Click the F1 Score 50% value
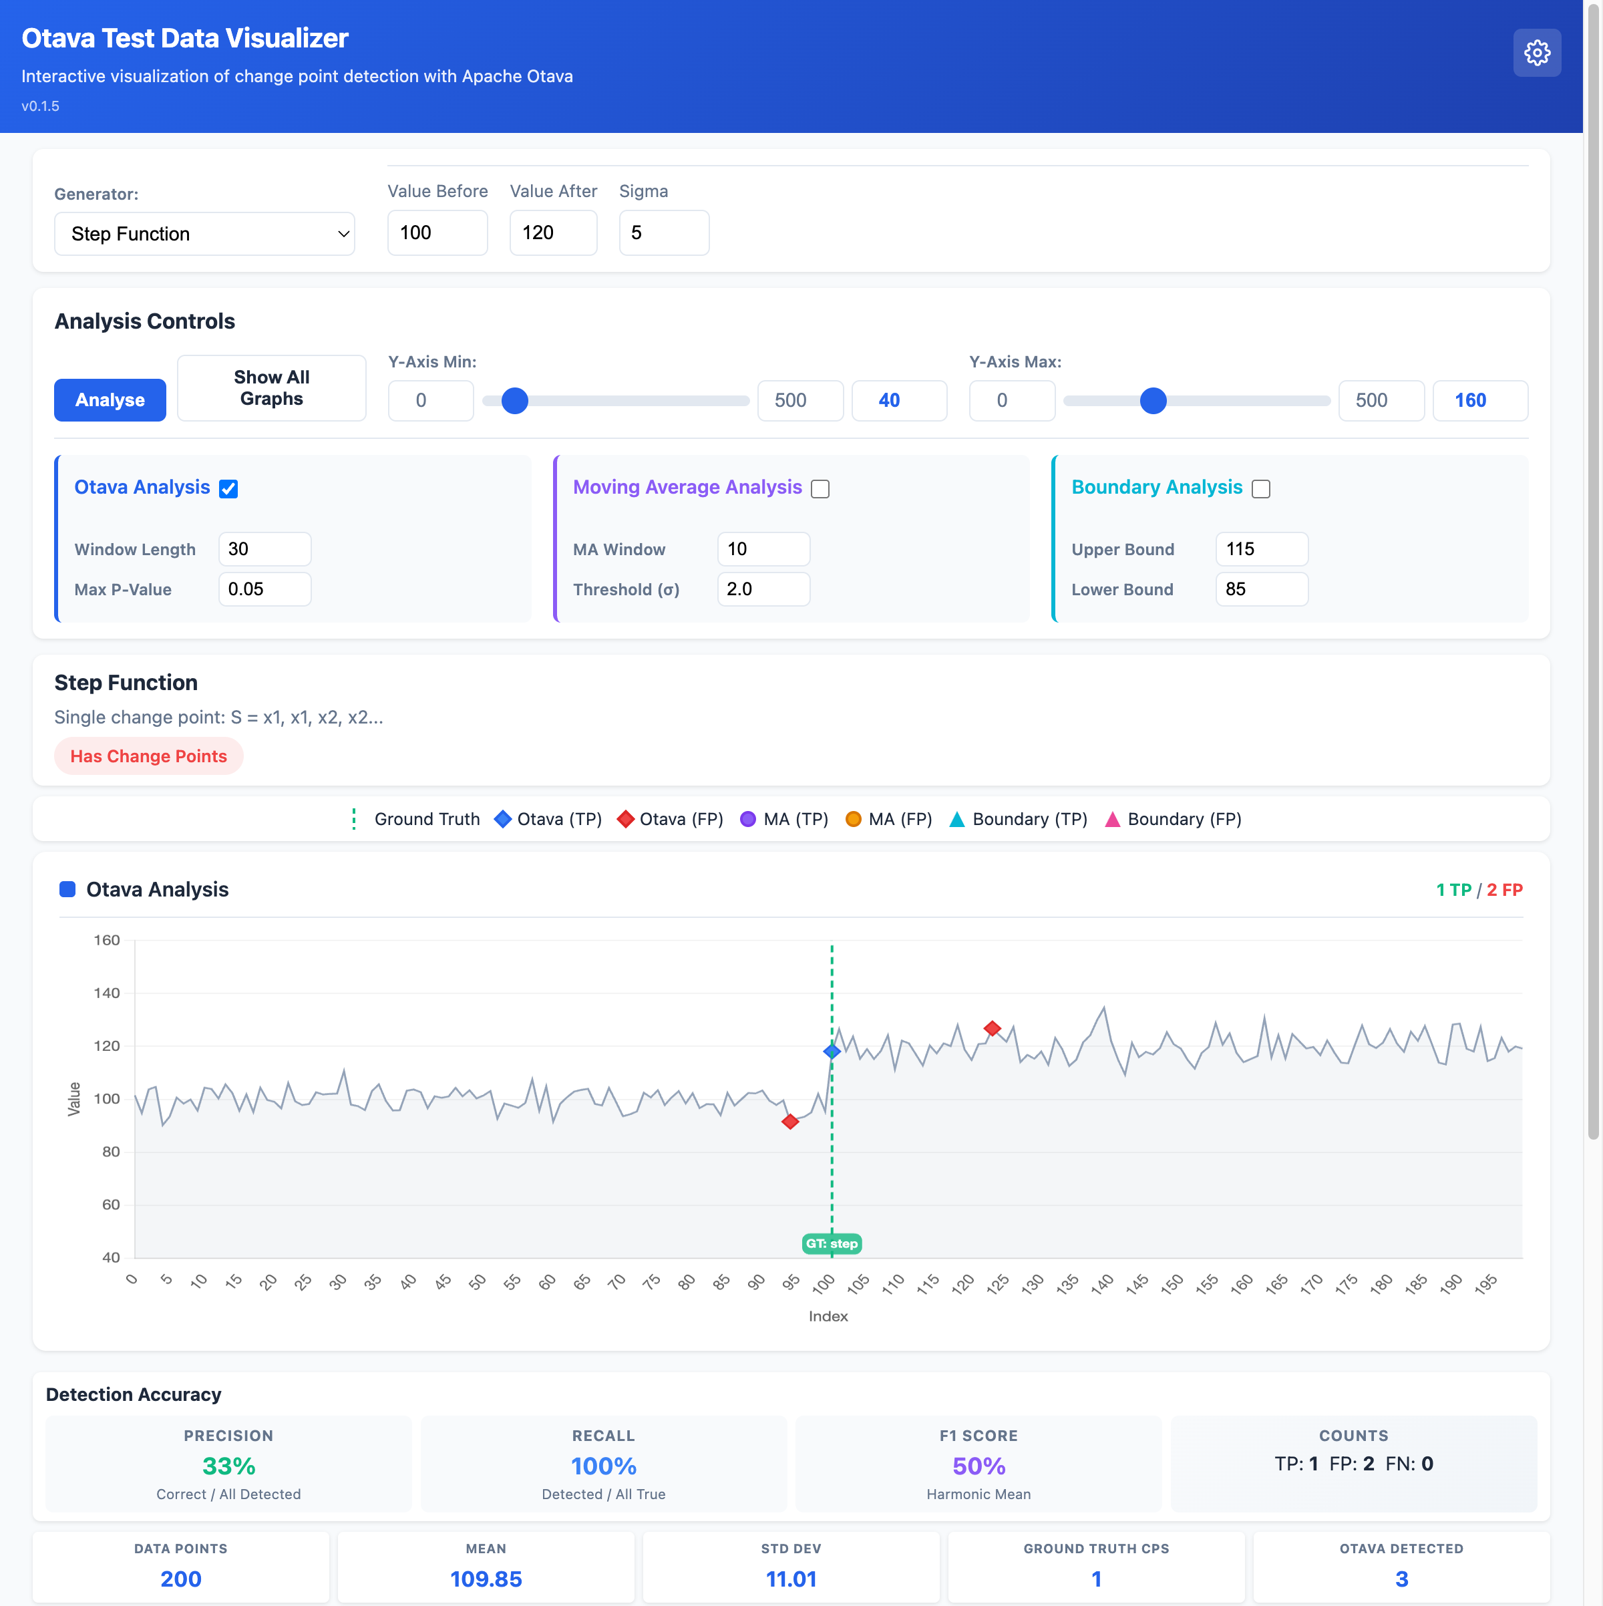Image resolution: width=1603 pixels, height=1606 pixels. pyautogui.click(x=979, y=1466)
